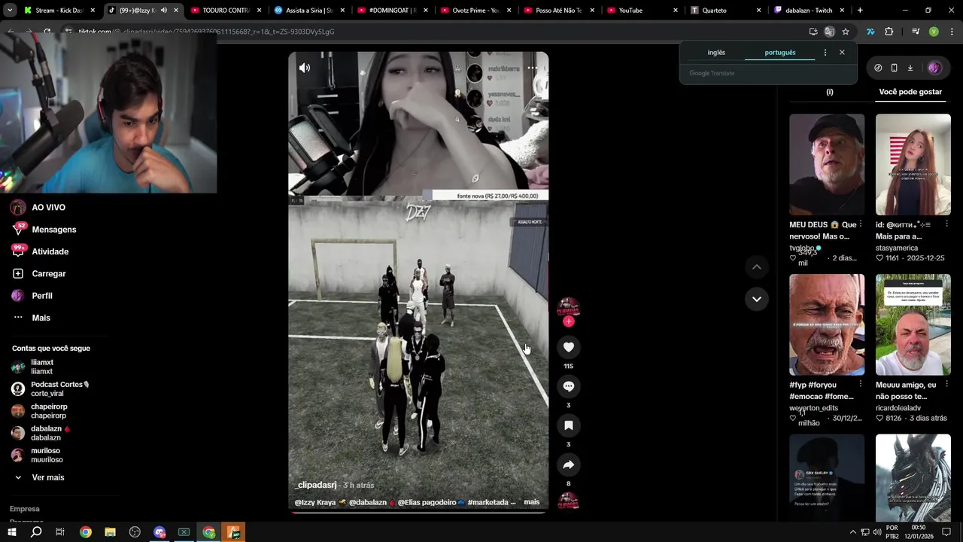The image size is (963, 542).
Task: Click the Translate icon in address bar
Action: coord(829,32)
